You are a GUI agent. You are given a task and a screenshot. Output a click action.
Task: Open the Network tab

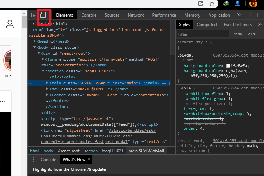coord(136,15)
